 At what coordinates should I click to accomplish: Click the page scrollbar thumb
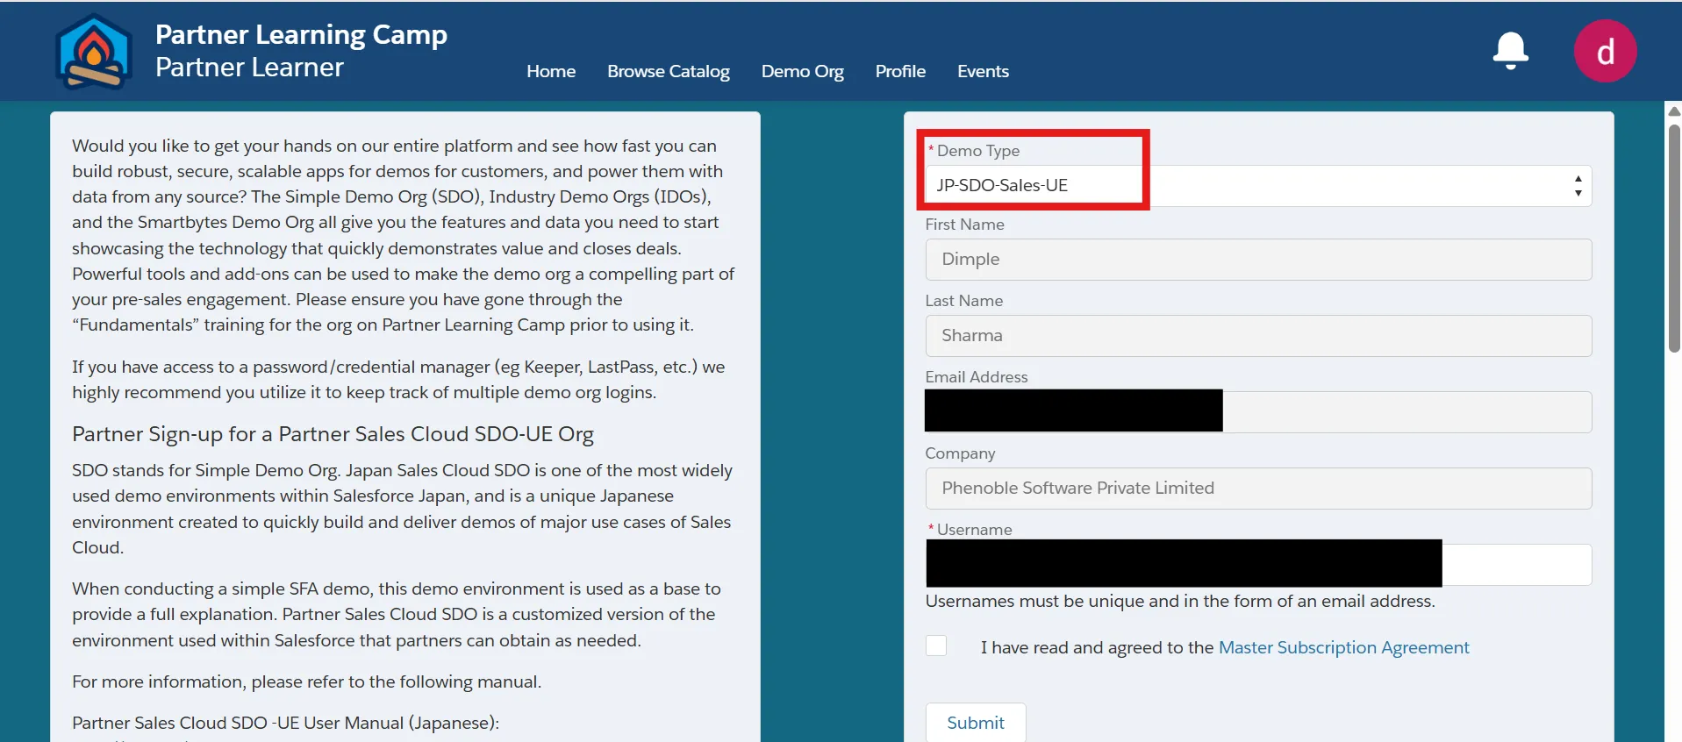tap(1673, 237)
